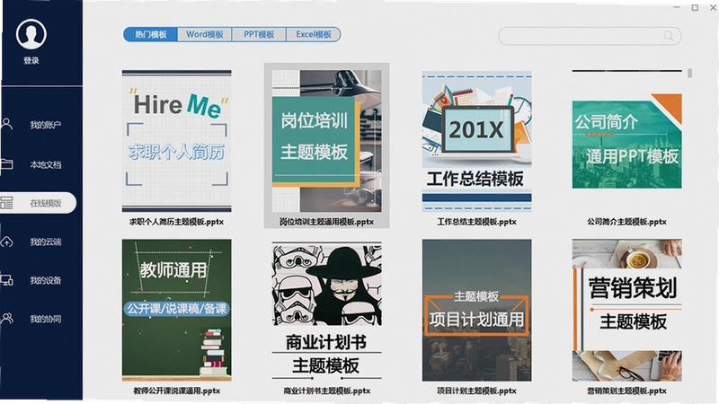
Task: Open the 本地文档 folder icon
Action: (6, 164)
